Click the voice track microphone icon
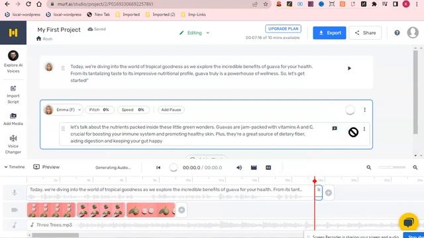The height and width of the screenshot is (238, 424). click(15, 192)
